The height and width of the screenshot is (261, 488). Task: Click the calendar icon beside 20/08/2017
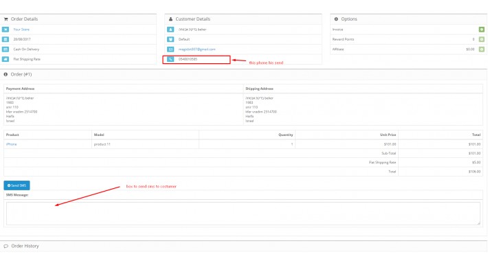tap(5, 40)
